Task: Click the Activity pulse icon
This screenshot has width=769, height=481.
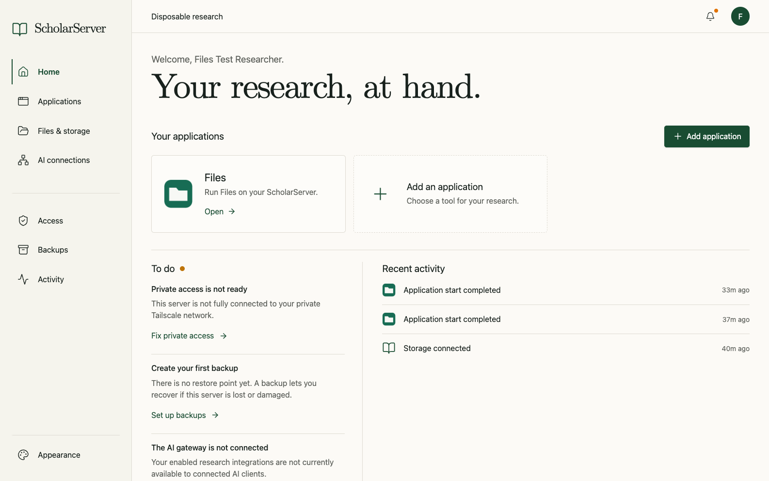Action: [23, 279]
